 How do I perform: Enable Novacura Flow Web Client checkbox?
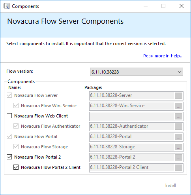[x=9, y=116]
